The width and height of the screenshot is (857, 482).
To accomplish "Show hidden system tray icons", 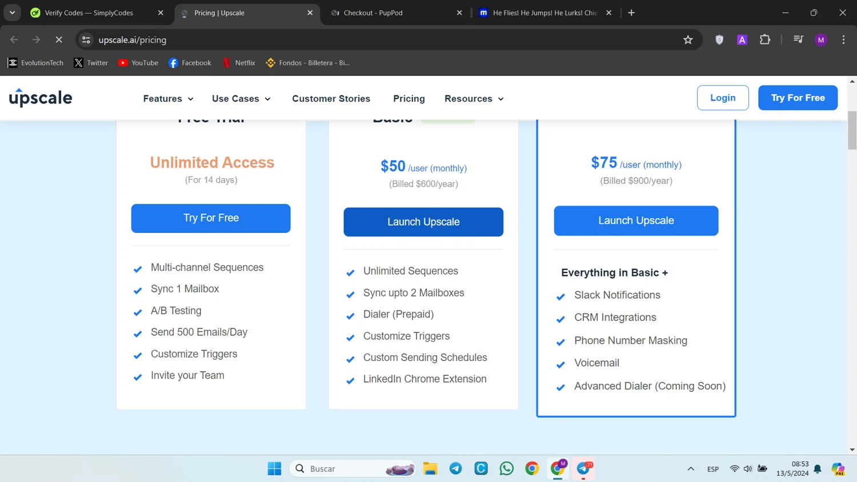I will [691, 469].
